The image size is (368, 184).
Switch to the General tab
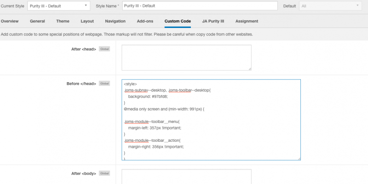tap(37, 21)
